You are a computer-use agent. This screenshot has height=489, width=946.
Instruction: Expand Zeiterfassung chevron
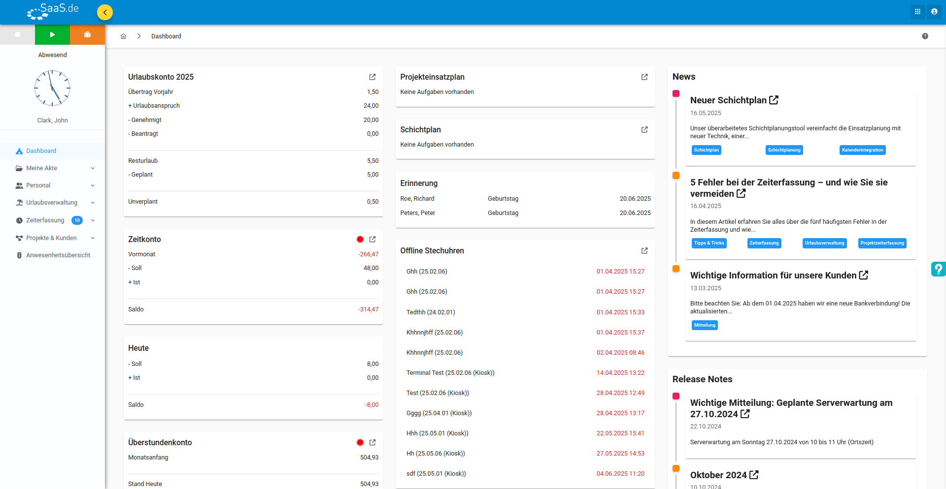pos(93,220)
